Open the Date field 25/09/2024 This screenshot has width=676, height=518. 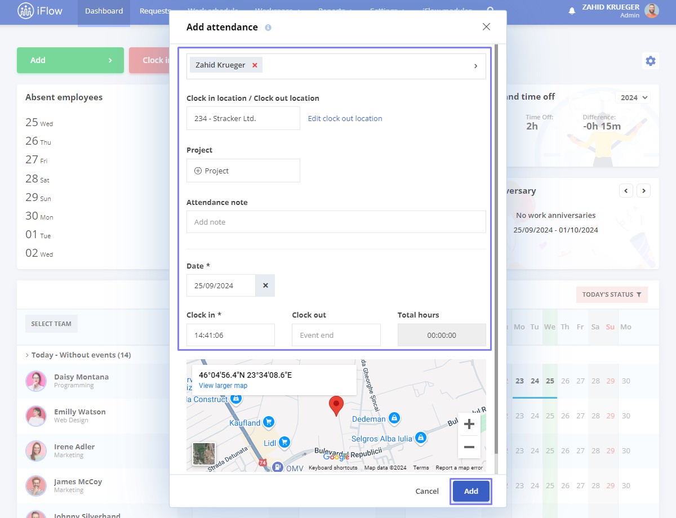point(221,285)
